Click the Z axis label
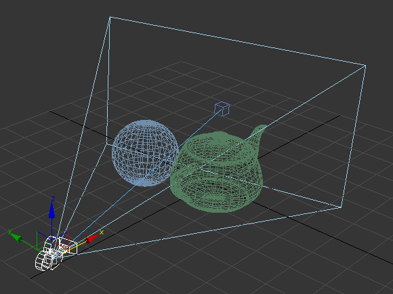Screen dimensions: 393x294 point(53,198)
